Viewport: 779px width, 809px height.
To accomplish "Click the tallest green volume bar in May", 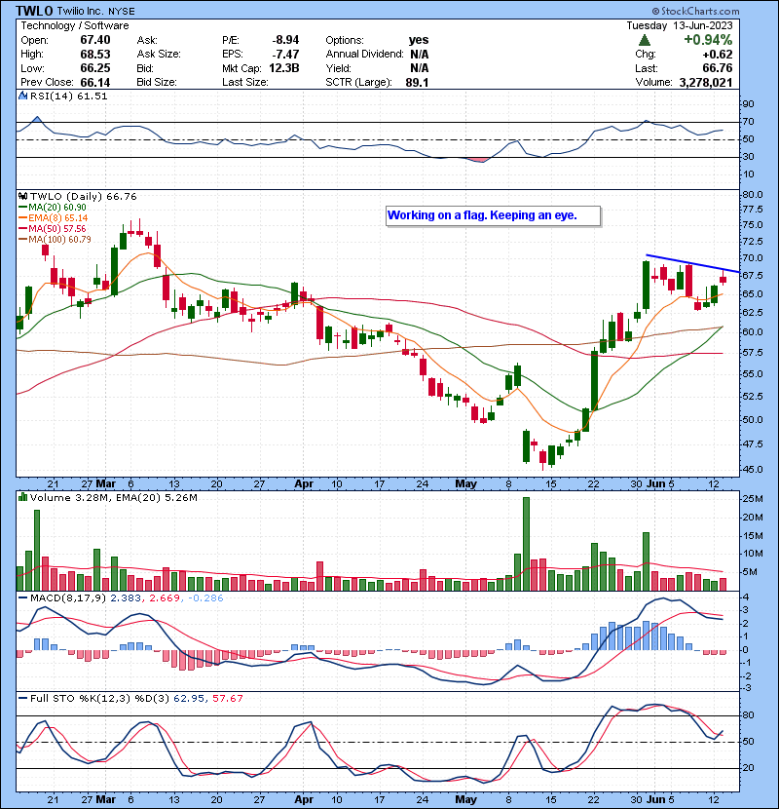I will 526,544.
